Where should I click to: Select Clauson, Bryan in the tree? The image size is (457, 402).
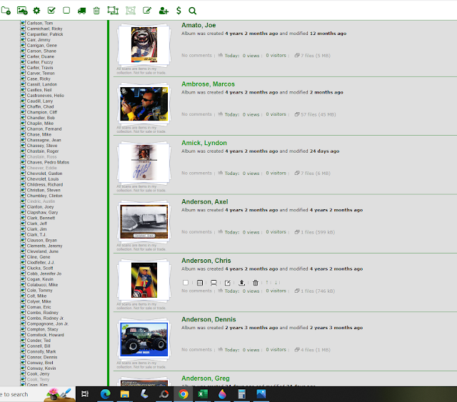[x=42, y=240]
